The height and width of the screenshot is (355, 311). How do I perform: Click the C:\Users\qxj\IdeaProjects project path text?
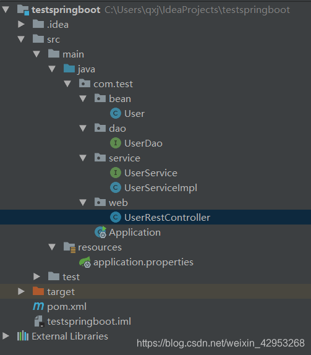pyautogui.click(x=197, y=10)
